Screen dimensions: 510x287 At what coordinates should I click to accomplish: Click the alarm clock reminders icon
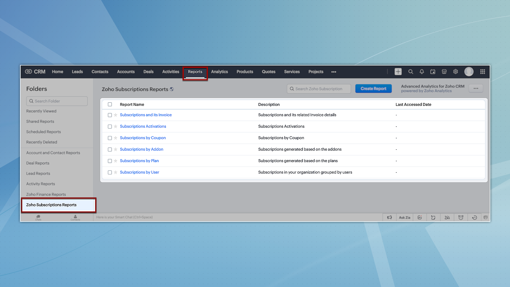click(x=461, y=217)
